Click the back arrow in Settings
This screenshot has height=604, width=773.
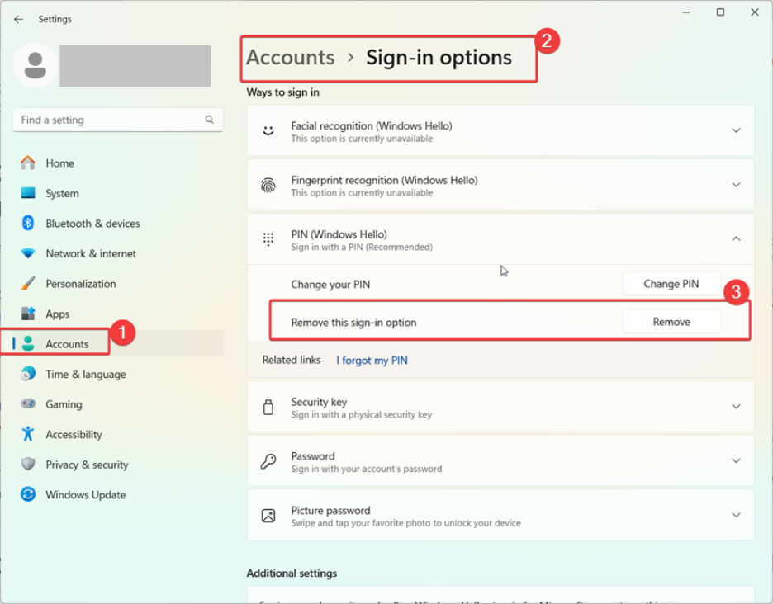pos(19,19)
